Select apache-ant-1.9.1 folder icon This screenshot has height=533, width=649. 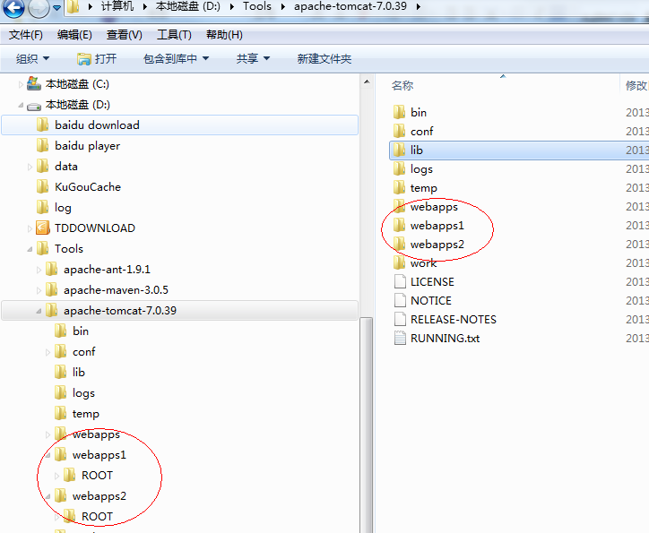(x=51, y=269)
